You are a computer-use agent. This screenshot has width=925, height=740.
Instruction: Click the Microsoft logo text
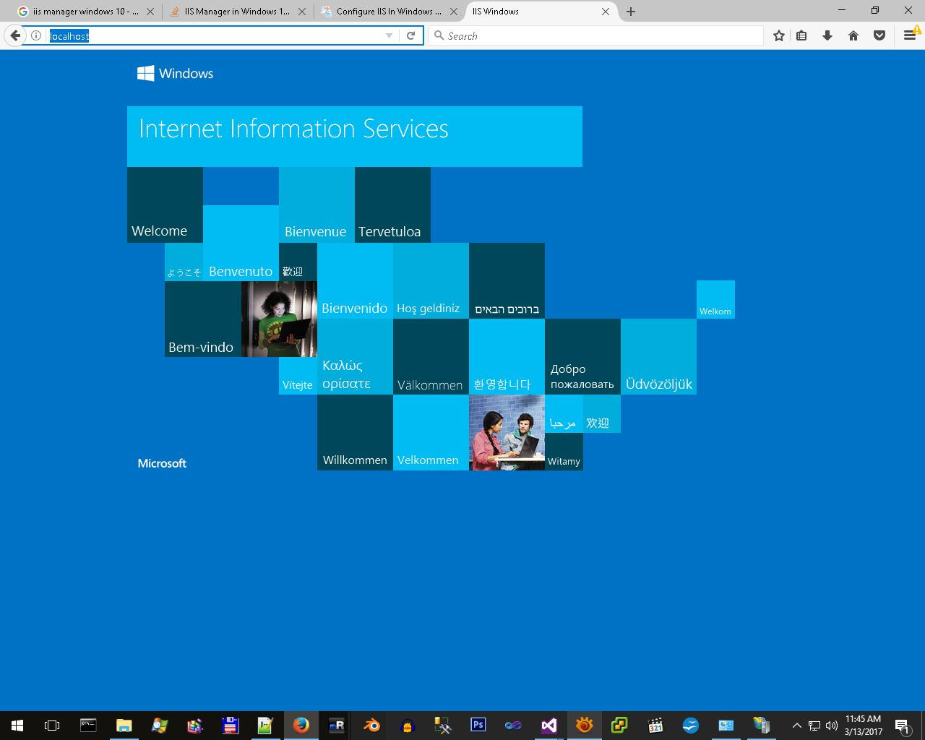[x=162, y=463]
